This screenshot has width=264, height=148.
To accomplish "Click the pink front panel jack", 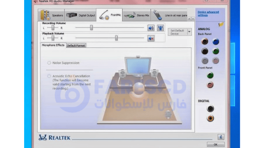I will tap(210, 85).
